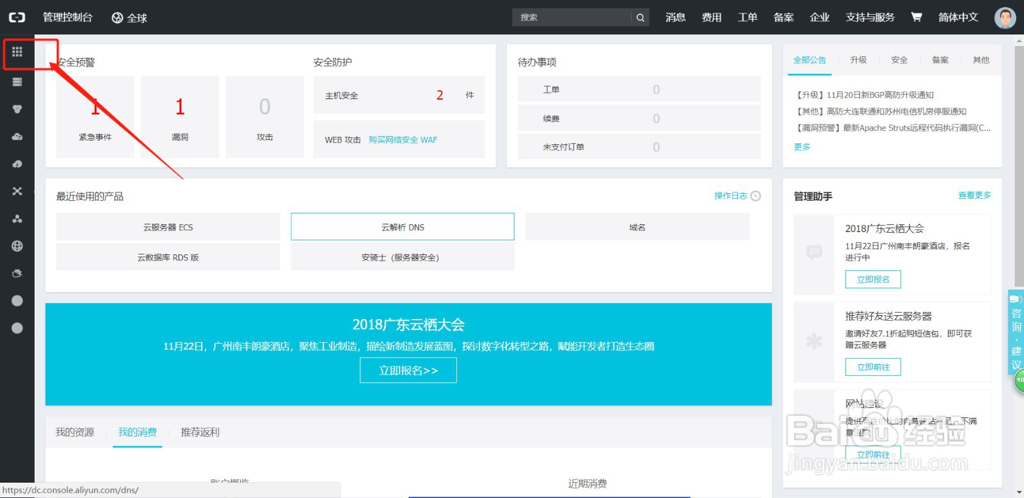Screen dimensions: 1024x498
Task: Click the search input field
Action: click(x=572, y=17)
